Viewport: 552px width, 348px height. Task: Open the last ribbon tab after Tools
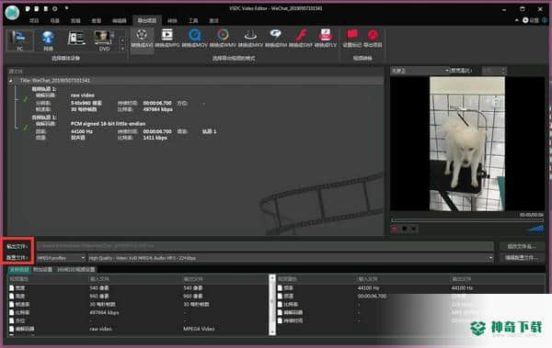(213, 21)
